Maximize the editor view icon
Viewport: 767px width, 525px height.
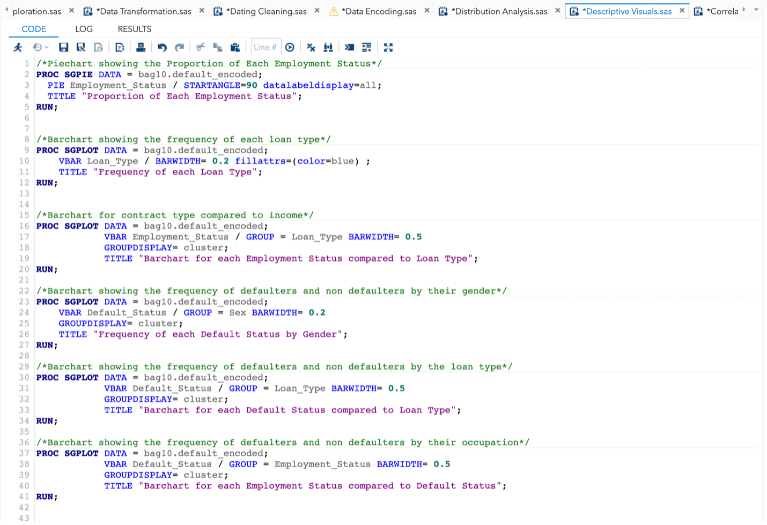point(388,47)
